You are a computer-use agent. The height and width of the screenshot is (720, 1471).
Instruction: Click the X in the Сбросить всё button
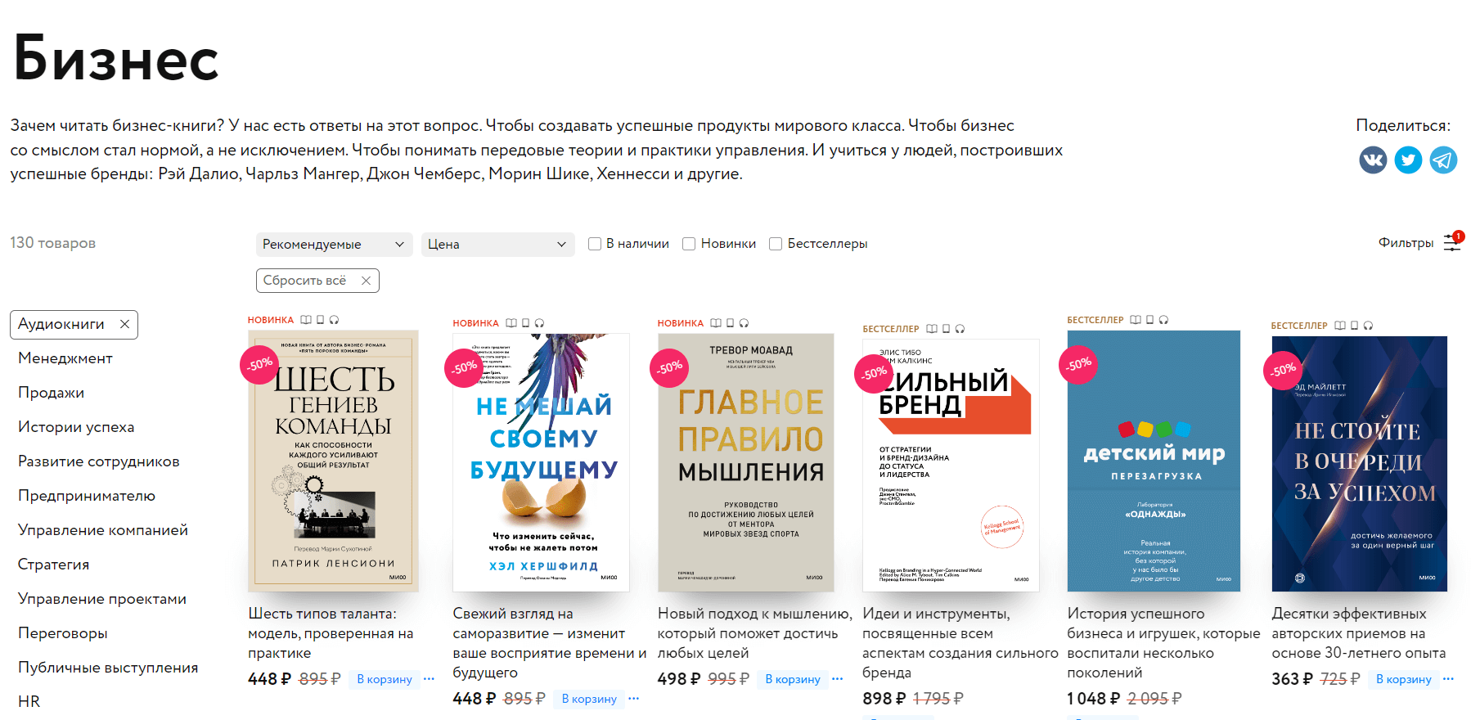tap(366, 281)
